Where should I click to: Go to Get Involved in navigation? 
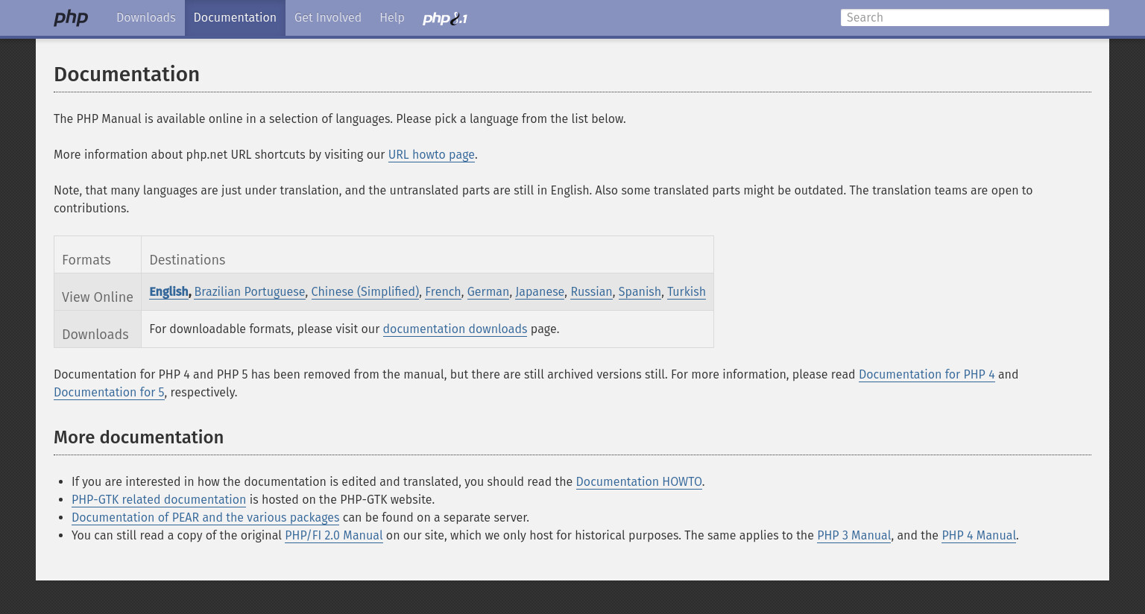(328, 18)
